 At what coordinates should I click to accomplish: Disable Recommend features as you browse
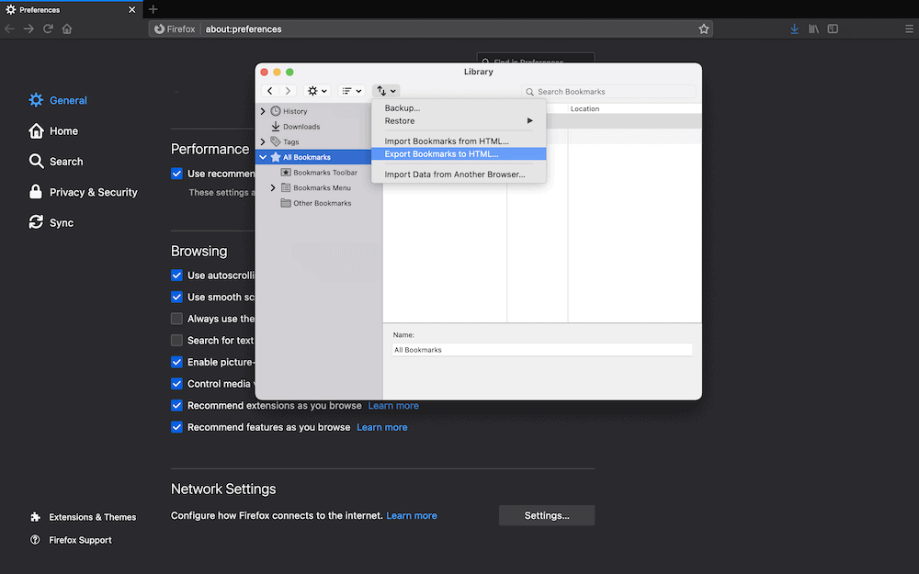176,427
